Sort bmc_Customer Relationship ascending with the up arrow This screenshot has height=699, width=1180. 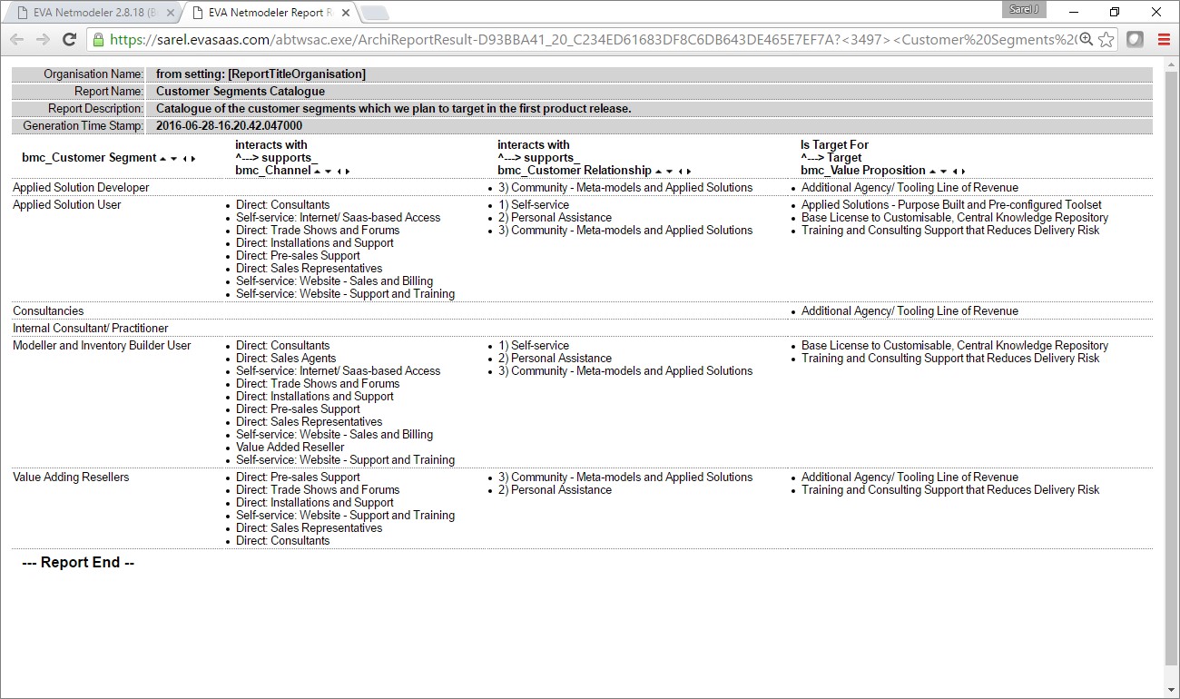[659, 172]
